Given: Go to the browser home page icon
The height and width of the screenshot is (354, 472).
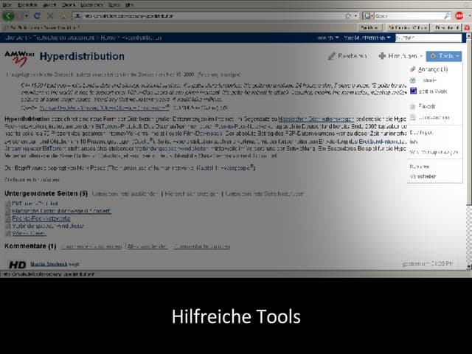Looking at the screenshot, I should [x=63, y=15].
